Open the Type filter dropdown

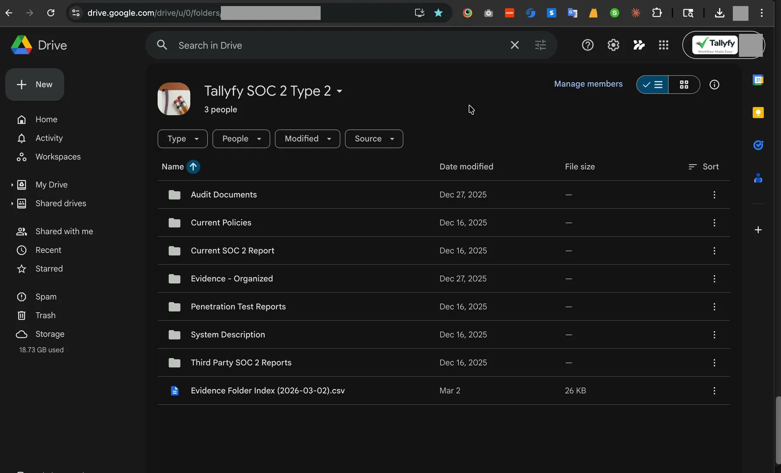pyautogui.click(x=183, y=139)
